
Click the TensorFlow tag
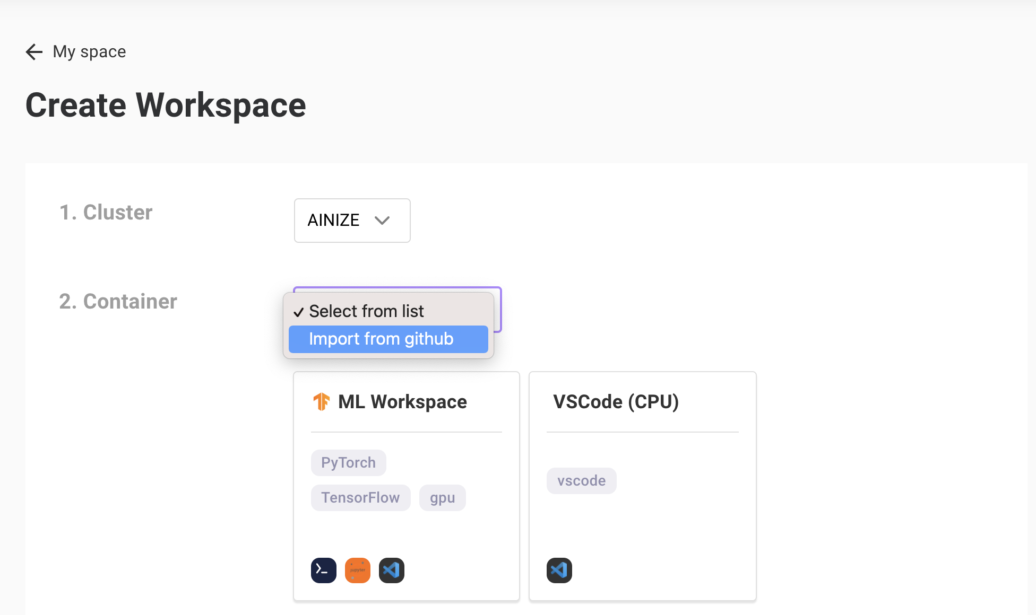pos(360,497)
